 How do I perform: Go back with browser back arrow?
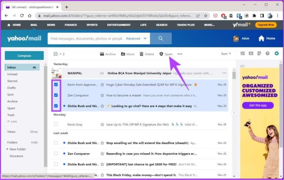point(6,16)
